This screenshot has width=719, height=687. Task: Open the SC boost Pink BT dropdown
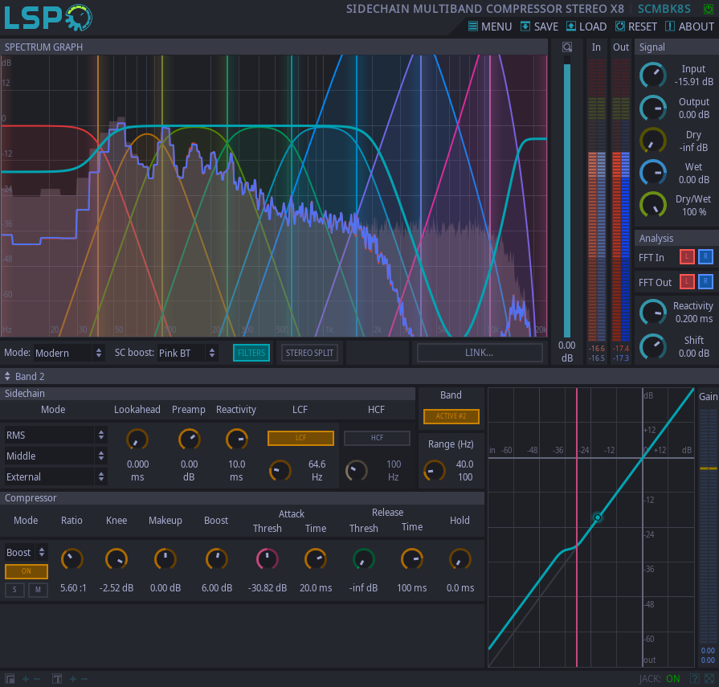187,353
